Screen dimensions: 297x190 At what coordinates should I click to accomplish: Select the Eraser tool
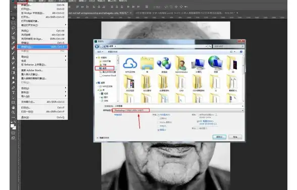pos(13,68)
